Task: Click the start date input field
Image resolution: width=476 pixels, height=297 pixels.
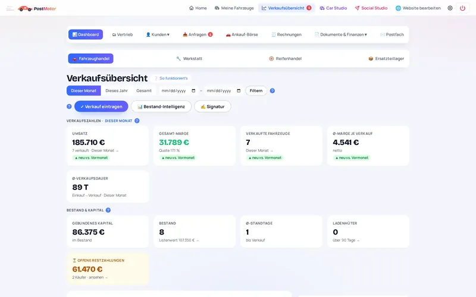Action: coord(178,91)
